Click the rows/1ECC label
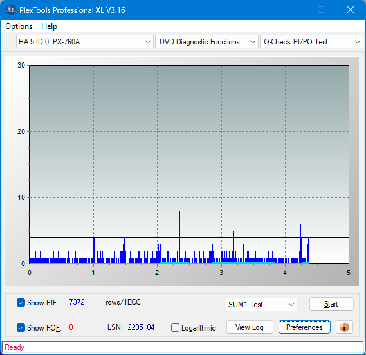366x355 pixels. coord(123,302)
